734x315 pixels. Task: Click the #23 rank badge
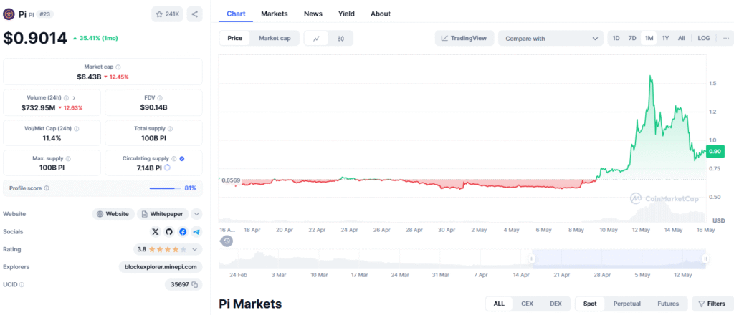click(45, 14)
